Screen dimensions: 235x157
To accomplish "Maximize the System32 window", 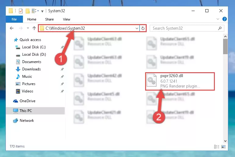I will (x=207, y=11).
